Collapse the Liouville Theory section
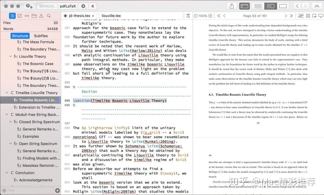This screenshot has width=324, height=195. [10, 56]
